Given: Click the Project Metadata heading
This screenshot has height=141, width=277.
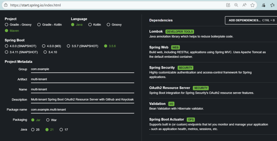Looking at the screenshot, I should (x=19, y=62).
